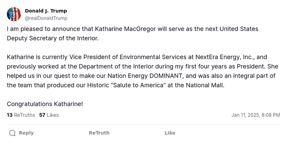Open the @realDonaldTrump handle
This screenshot has height=145, width=287.
click(46, 18)
